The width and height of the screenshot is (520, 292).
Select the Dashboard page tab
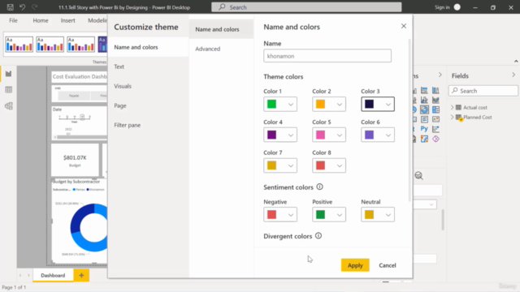click(x=53, y=275)
